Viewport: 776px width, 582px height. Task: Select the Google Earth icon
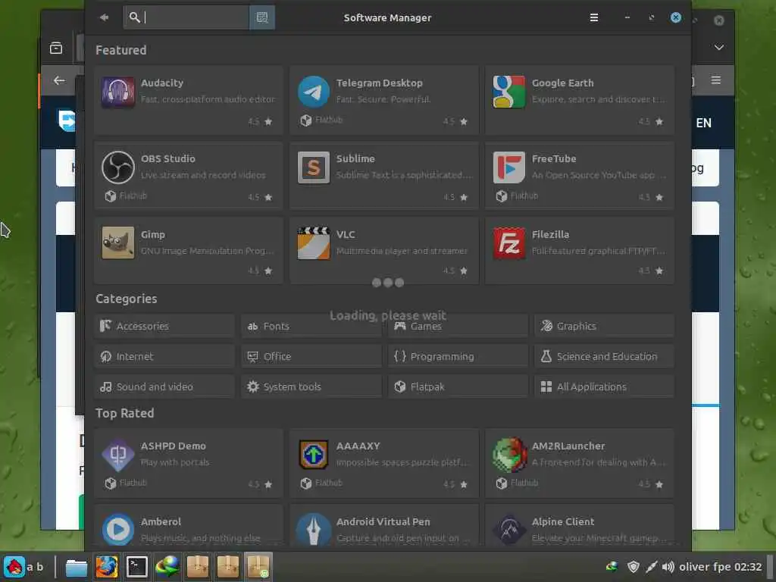pos(508,92)
